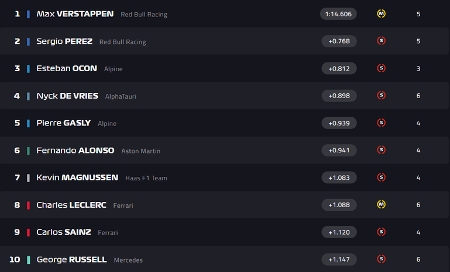Click Alonso's soft tyre icon
This screenshot has width=450, height=272.
pyautogui.click(x=381, y=150)
